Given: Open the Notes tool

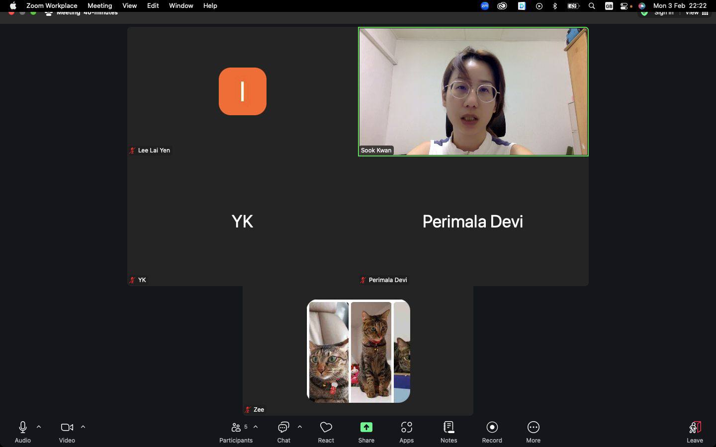Looking at the screenshot, I should [x=448, y=432].
